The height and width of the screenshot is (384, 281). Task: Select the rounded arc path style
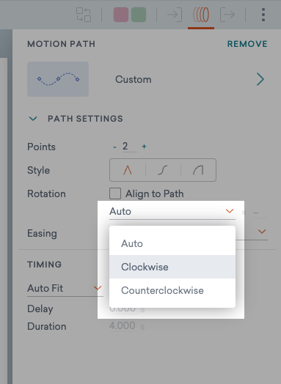click(x=198, y=170)
